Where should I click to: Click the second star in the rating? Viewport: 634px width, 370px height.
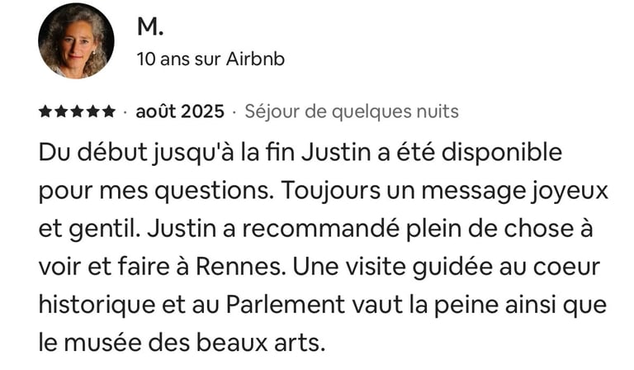(61, 111)
